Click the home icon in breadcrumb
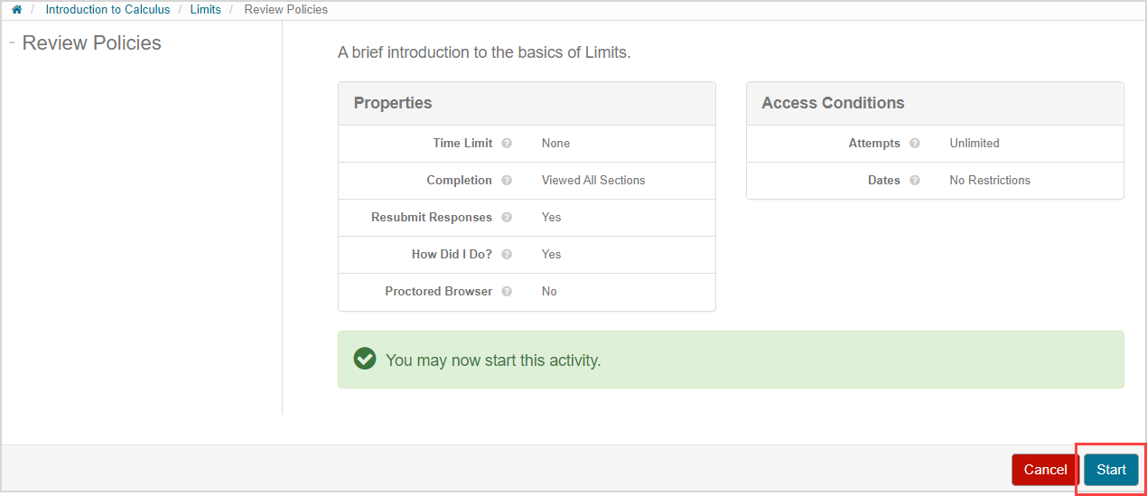This screenshot has height=496, width=1147. 16,10
